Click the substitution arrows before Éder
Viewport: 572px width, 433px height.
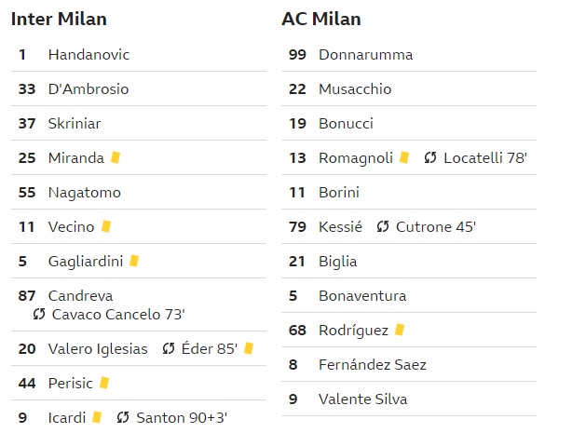[x=169, y=349]
